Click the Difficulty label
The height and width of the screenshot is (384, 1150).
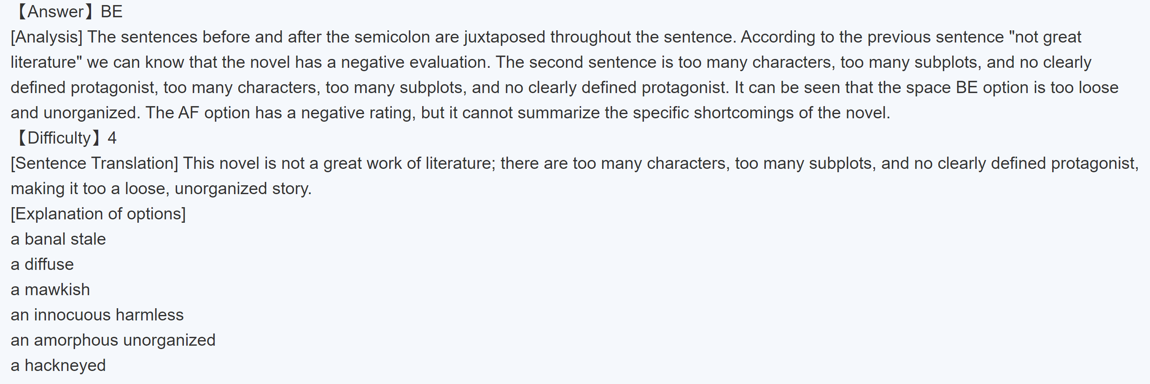coord(59,138)
